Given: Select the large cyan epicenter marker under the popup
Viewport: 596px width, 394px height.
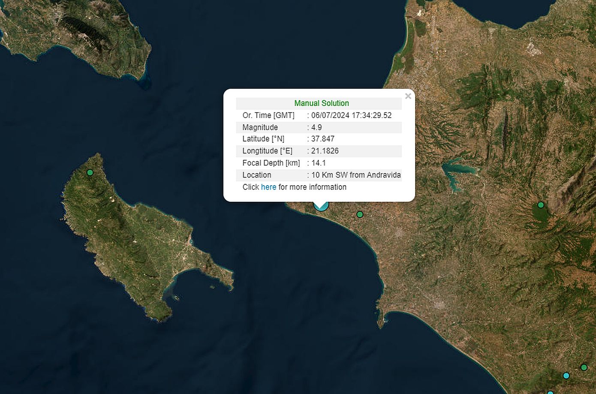Looking at the screenshot, I should 321,207.
